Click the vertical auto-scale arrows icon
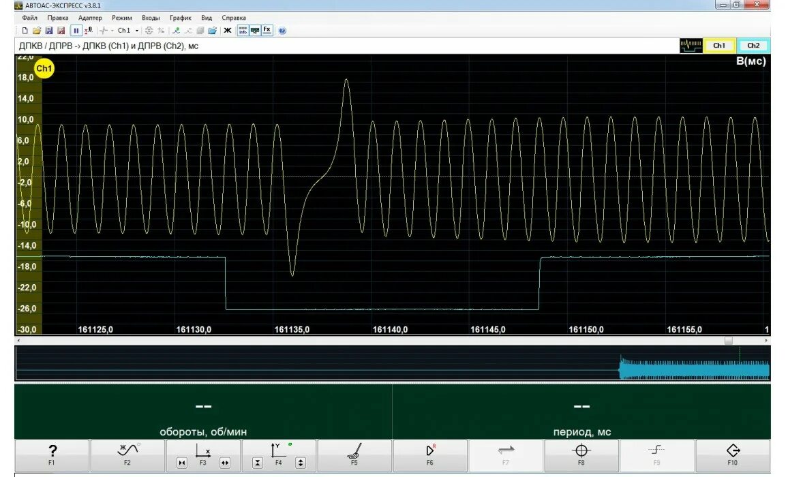788x477 pixels. [149, 31]
